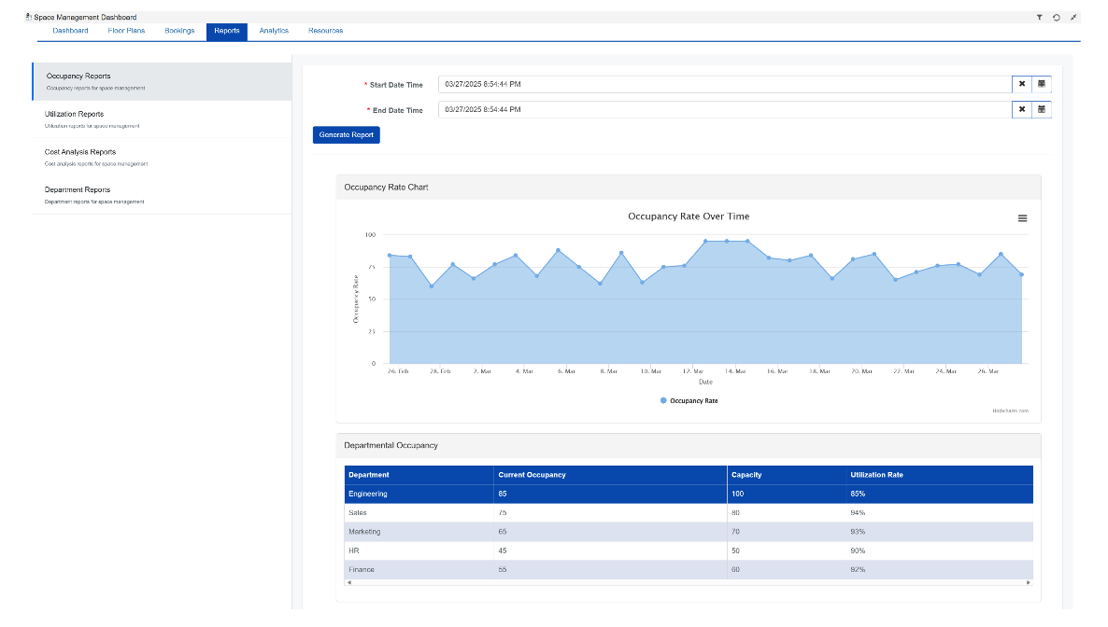Viewport: 1108px width, 627px height.
Task: Follow the Highcharts.com credit link
Action: [x=1010, y=411]
